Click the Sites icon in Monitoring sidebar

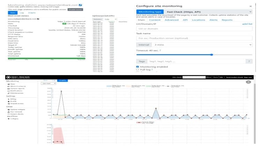coord(8,84)
